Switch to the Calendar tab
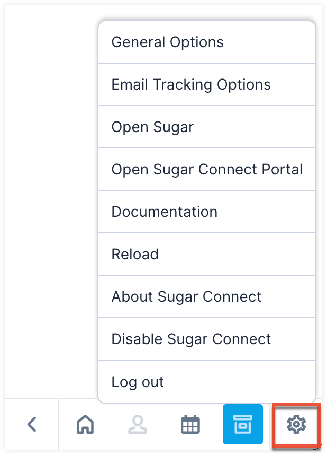327x455 pixels. (x=190, y=424)
